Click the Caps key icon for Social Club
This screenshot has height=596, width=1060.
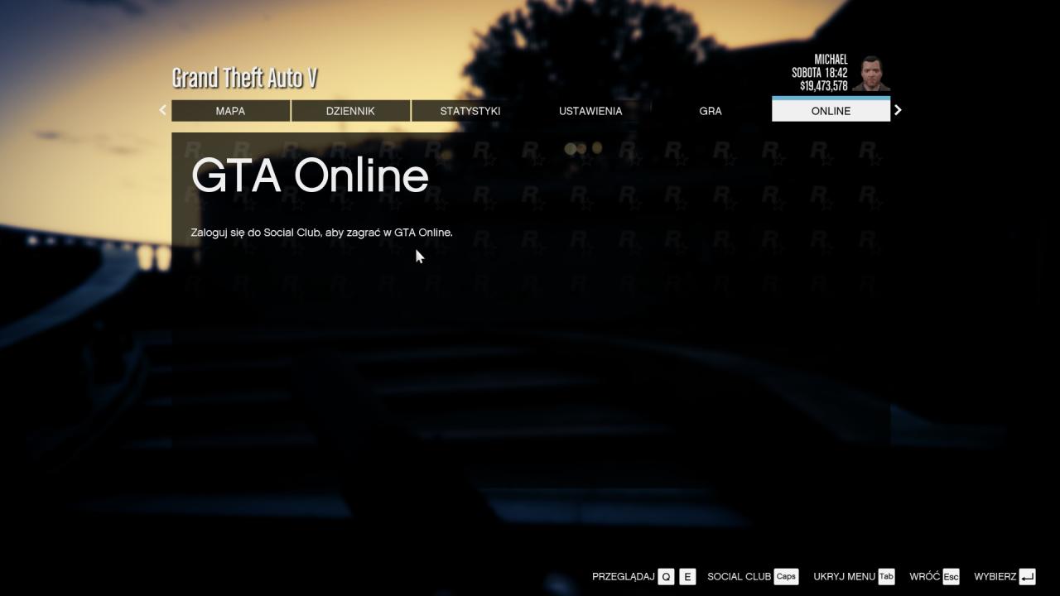click(x=786, y=577)
